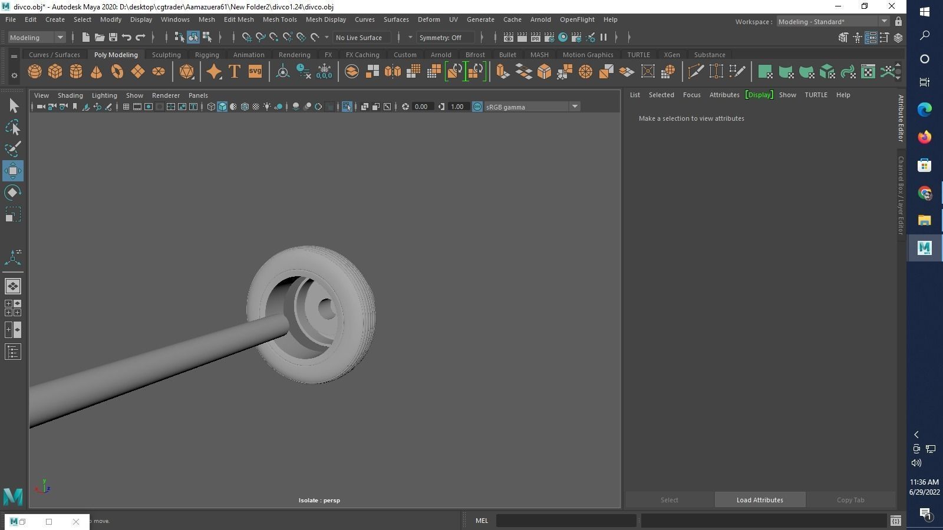Click the viewport exposure value field
This screenshot has width=943, height=530.
[421, 107]
